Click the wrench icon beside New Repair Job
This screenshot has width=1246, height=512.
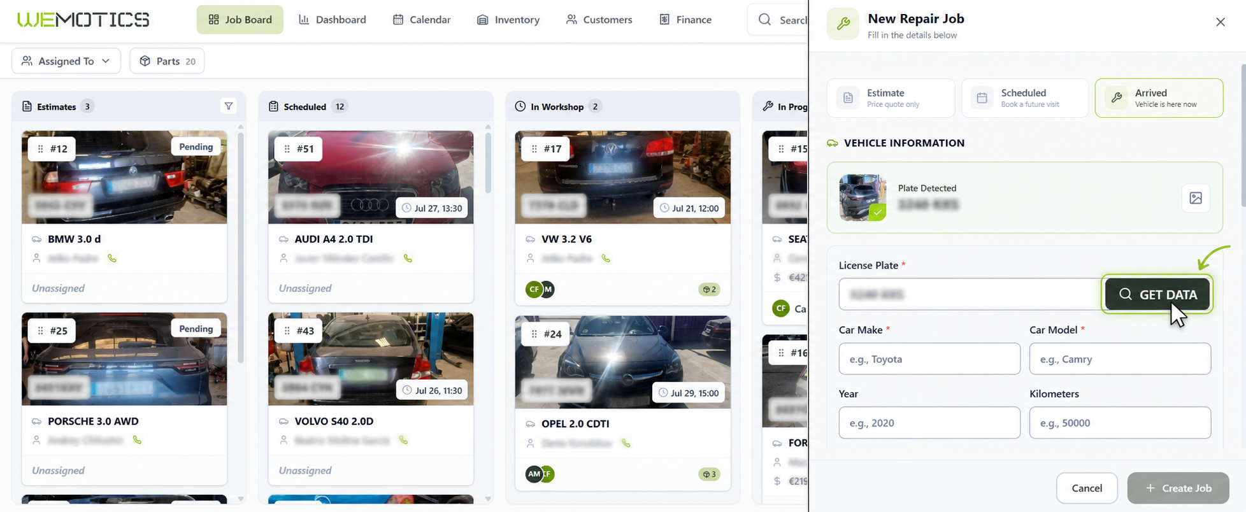click(843, 24)
